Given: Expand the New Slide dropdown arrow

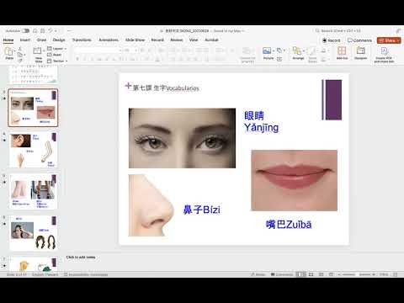Looking at the screenshot, I should pyautogui.click(x=44, y=51).
